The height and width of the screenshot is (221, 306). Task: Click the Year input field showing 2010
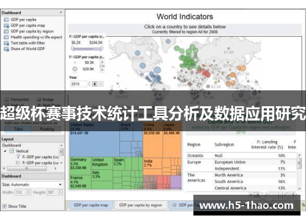coord(78,84)
